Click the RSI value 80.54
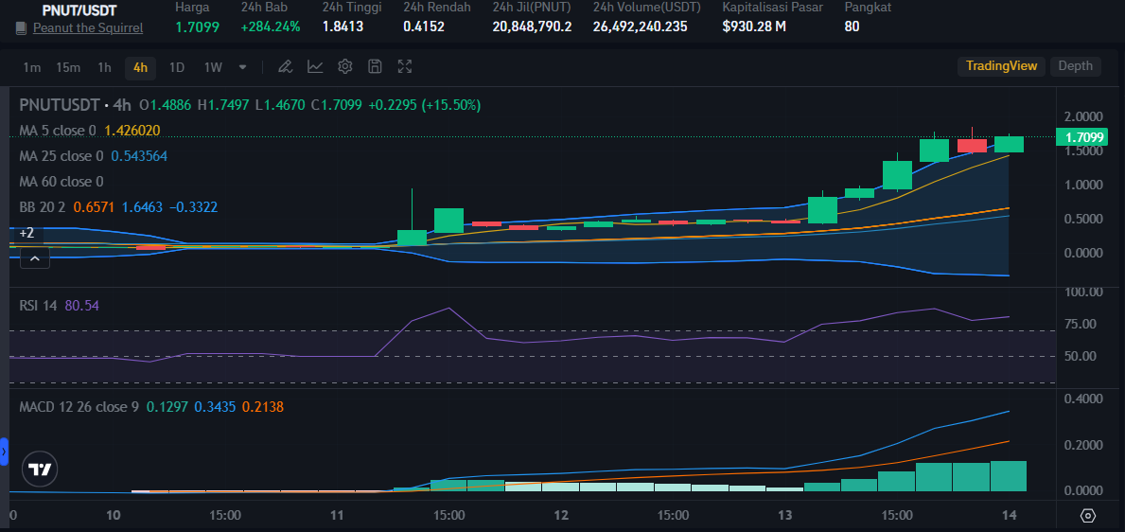The width and height of the screenshot is (1125, 532). (x=81, y=306)
